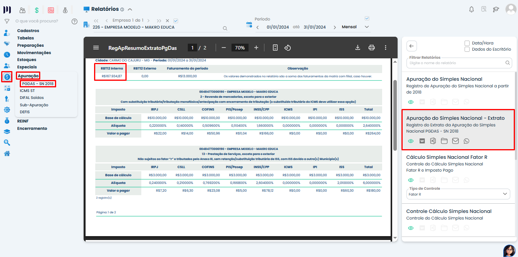The width and height of the screenshot is (518, 257).
Task: Click the PDF zoom in plus button
Action: 256,48
